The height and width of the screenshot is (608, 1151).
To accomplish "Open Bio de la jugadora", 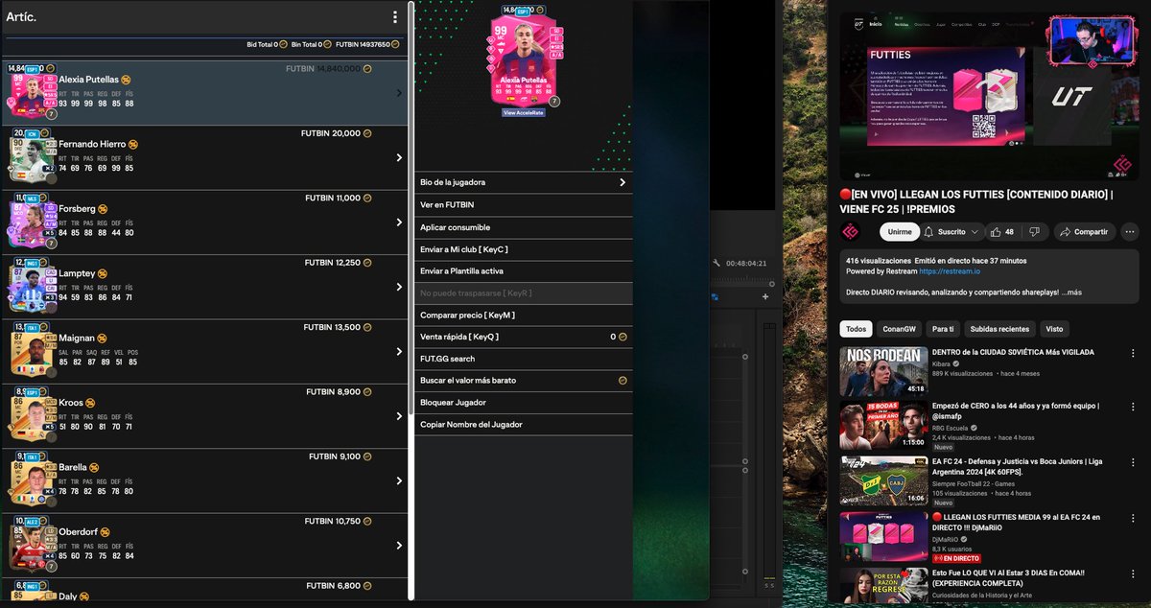I will 524,182.
